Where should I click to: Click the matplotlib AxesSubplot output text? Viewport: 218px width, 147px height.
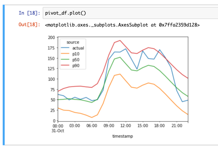(122, 25)
